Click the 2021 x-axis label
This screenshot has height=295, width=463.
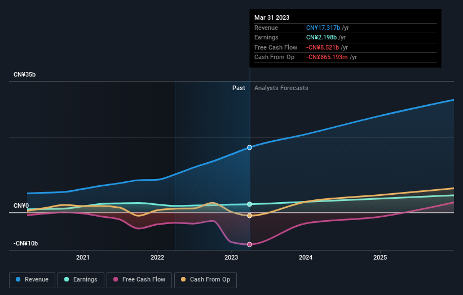[83, 257]
